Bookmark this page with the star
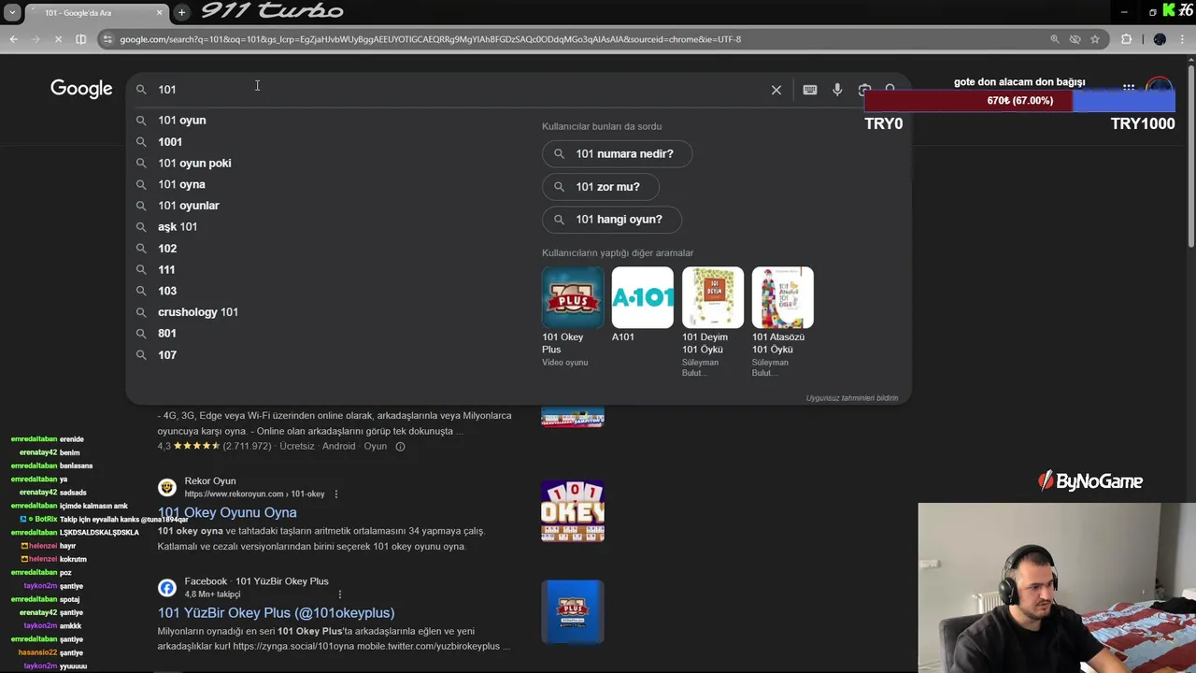 click(1095, 39)
